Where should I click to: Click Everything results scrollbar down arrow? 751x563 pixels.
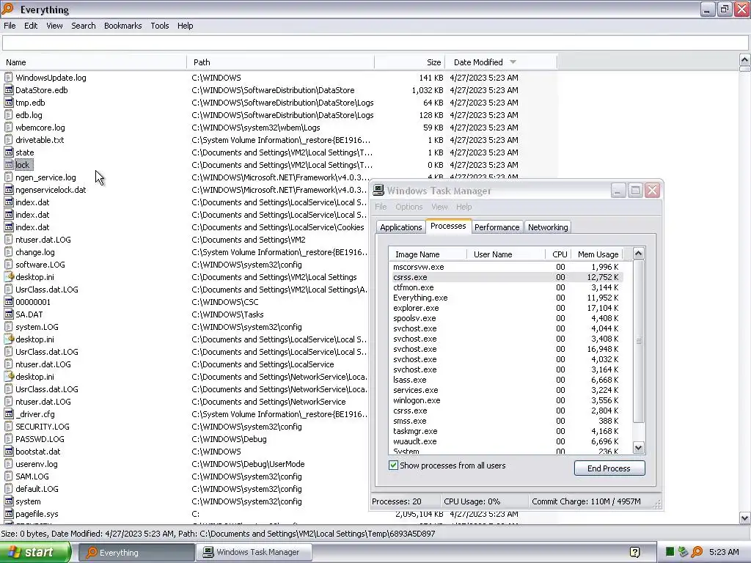(745, 518)
